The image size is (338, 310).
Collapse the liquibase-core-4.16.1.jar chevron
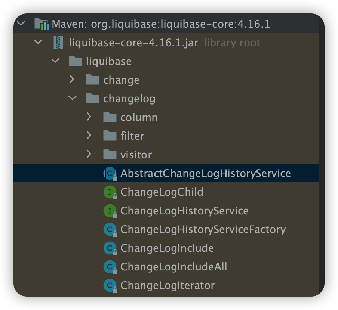[x=39, y=43]
